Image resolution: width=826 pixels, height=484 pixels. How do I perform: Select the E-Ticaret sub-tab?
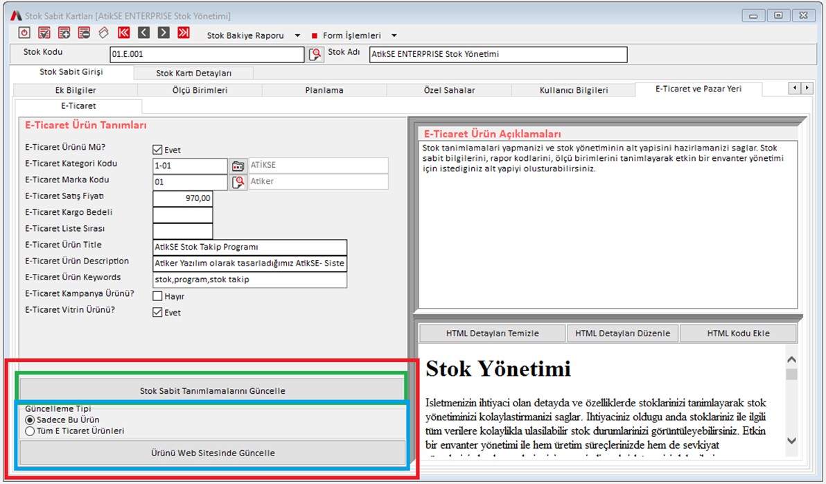[x=78, y=106]
